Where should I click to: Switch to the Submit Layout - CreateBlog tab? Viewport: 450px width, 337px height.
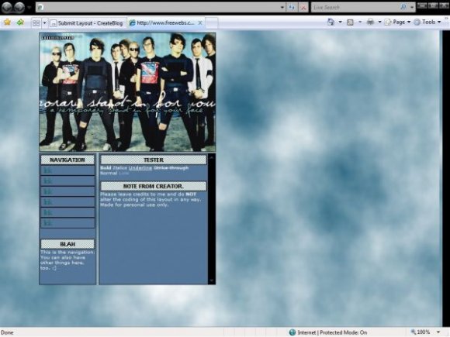coord(88,23)
